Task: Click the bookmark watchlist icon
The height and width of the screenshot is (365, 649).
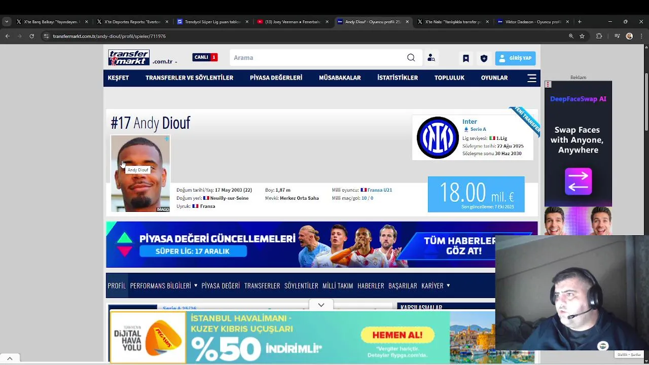Action: pos(465,58)
